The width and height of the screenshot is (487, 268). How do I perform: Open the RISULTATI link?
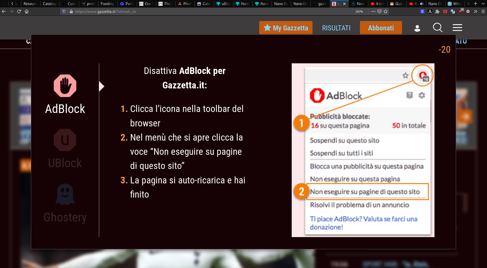(336, 28)
